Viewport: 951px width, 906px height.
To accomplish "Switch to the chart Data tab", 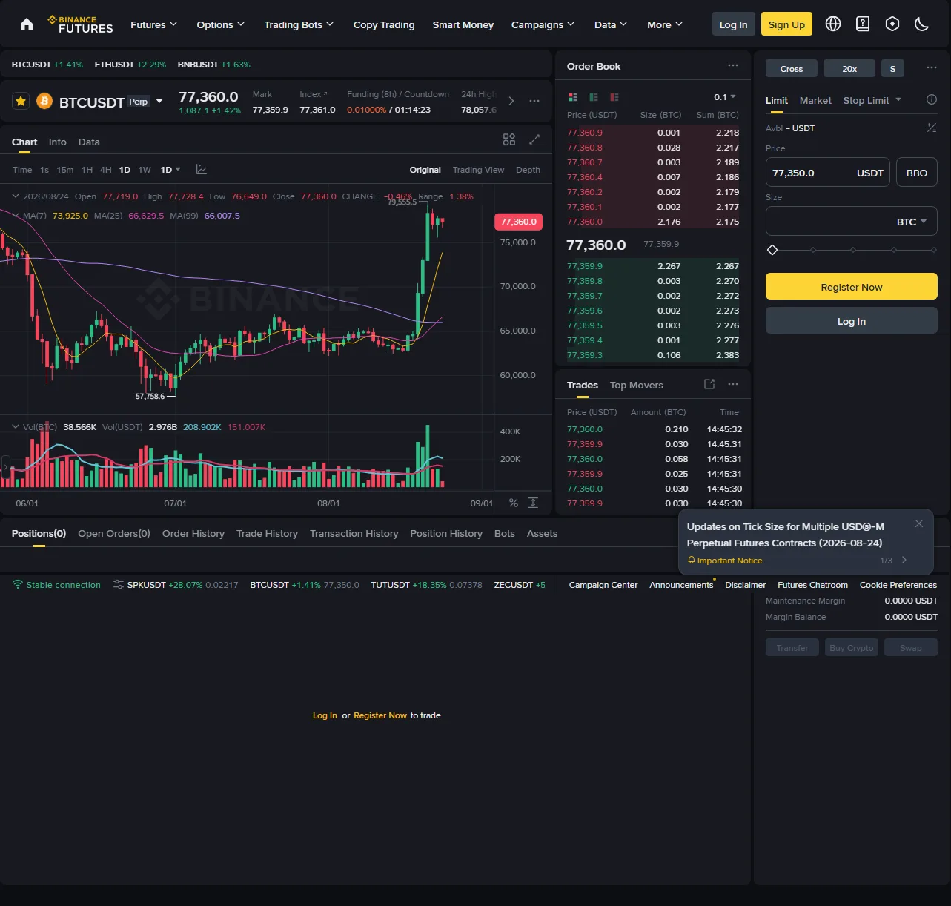I will (x=89, y=142).
